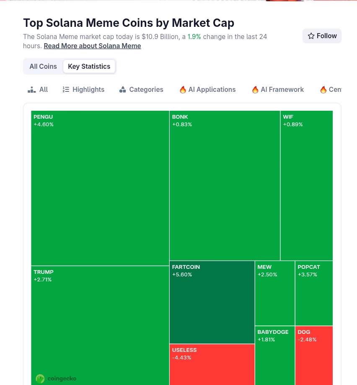Open the AI Framework category tab
The width and height of the screenshot is (357, 385).
coord(282,89)
